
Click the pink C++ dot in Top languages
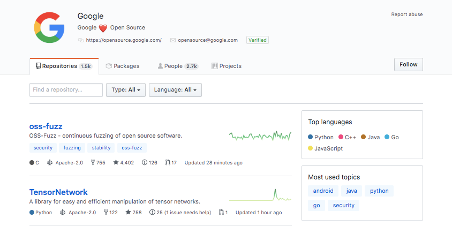[341, 137]
